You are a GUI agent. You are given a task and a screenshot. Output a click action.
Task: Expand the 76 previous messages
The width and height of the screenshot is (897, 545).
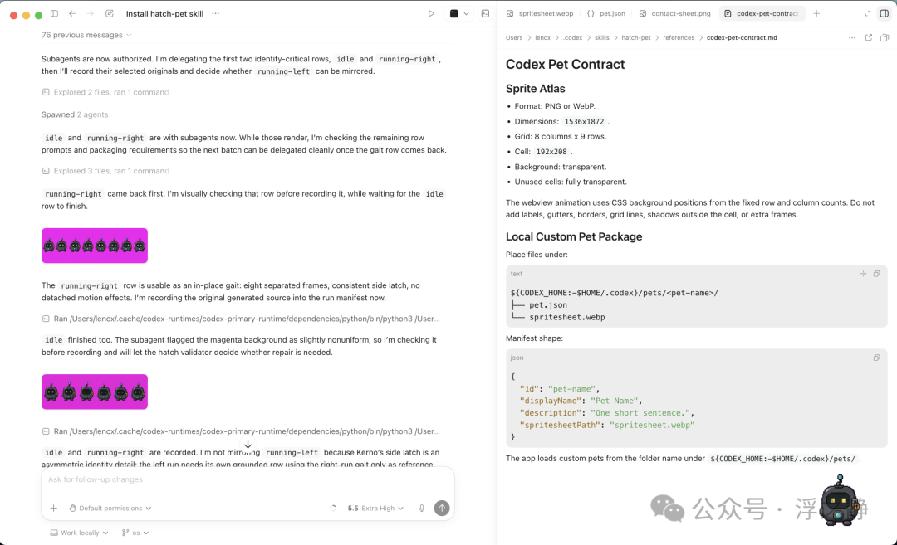point(86,35)
